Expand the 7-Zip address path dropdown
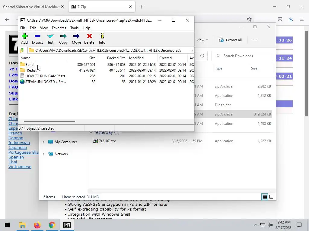The image size is (309, 231). click(191, 51)
